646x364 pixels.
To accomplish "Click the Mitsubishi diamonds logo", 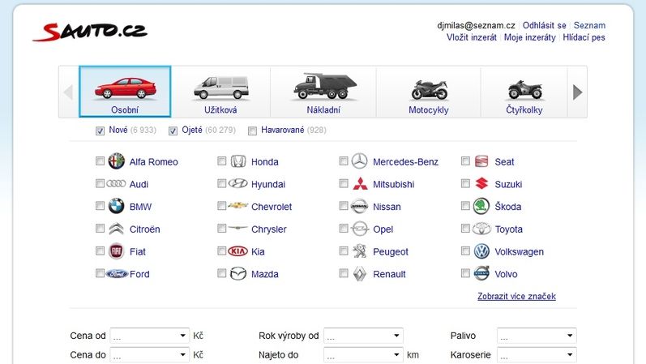I will pos(360,183).
